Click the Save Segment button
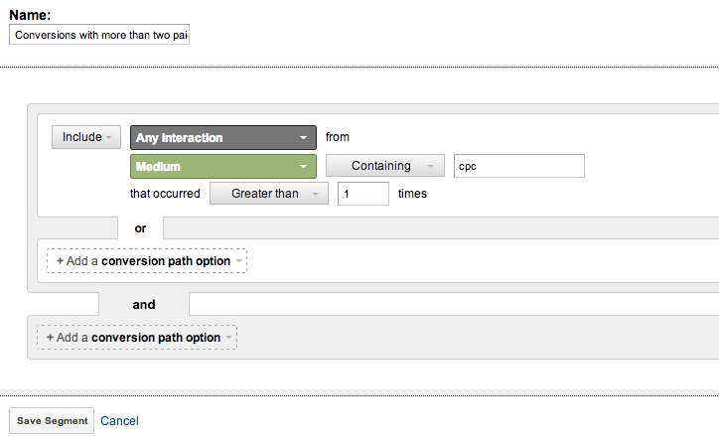The image size is (719, 443). pos(52,420)
